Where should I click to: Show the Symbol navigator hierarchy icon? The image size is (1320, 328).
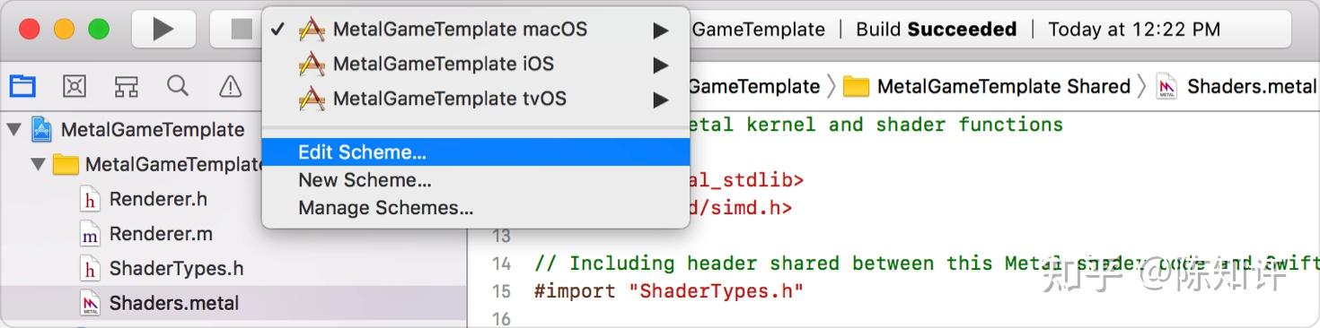coord(127,86)
